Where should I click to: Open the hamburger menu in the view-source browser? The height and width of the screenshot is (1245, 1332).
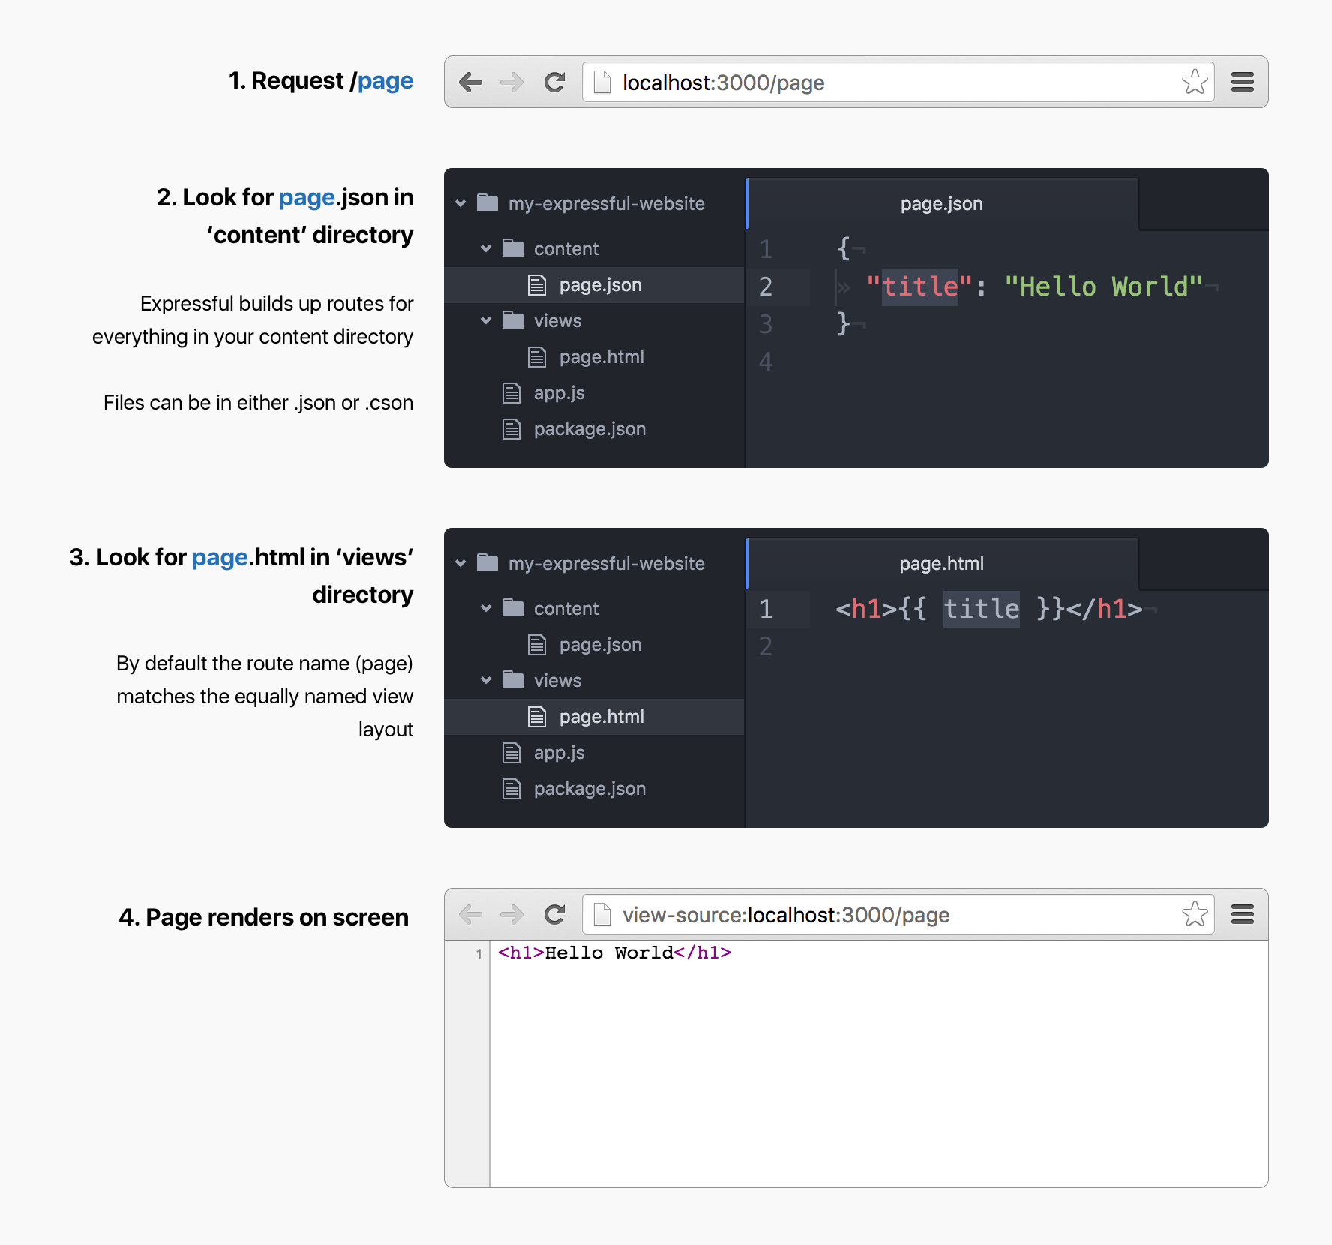click(1243, 914)
